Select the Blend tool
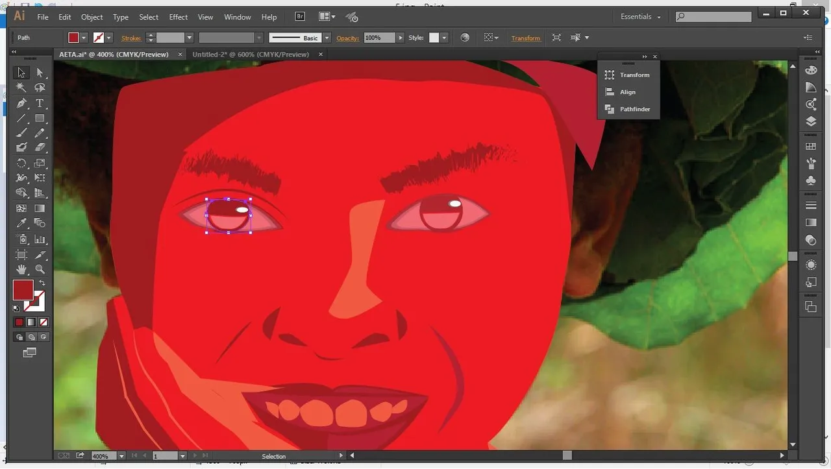Screen dimensions: 831x469 pos(40,223)
